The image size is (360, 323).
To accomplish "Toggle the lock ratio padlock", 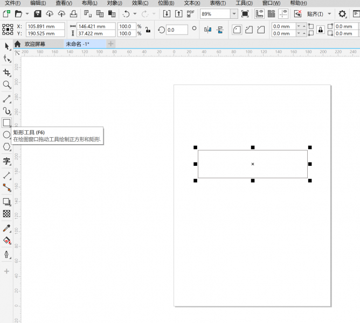I will pyautogui.click(x=148, y=30).
